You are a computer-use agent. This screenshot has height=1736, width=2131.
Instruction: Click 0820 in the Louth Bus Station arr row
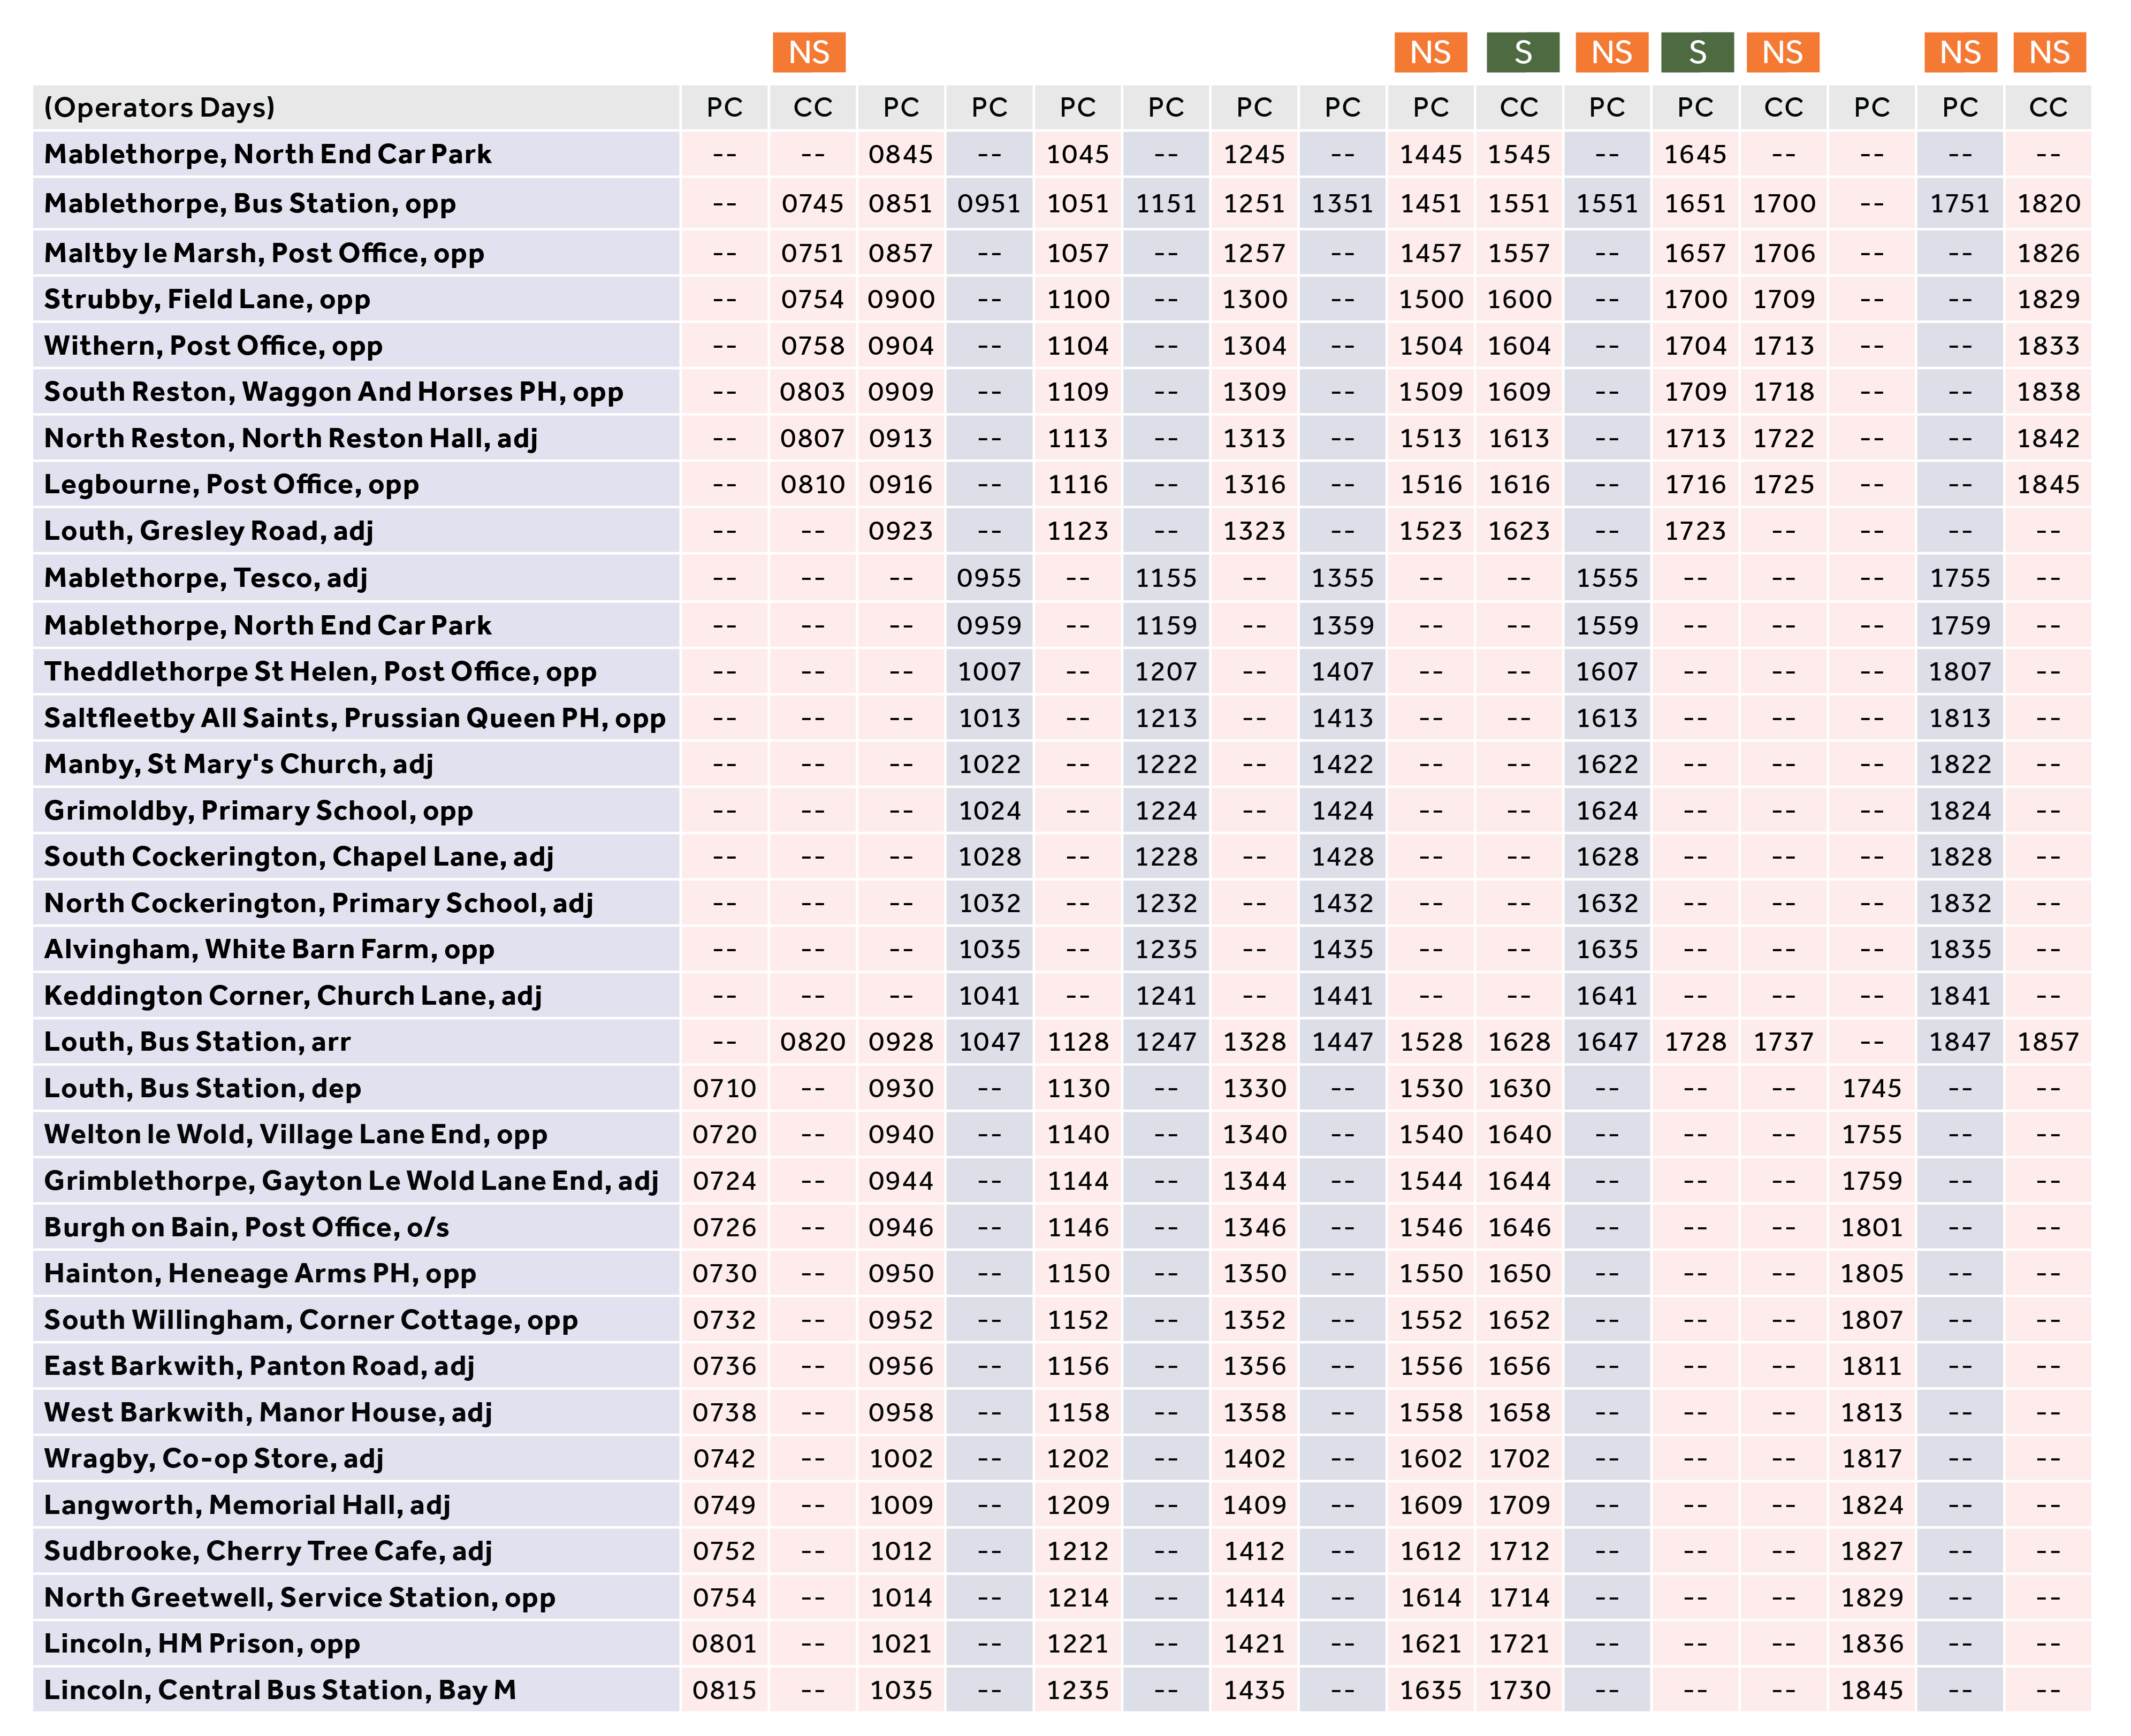pyautogui.click(x=812, y=1042)
